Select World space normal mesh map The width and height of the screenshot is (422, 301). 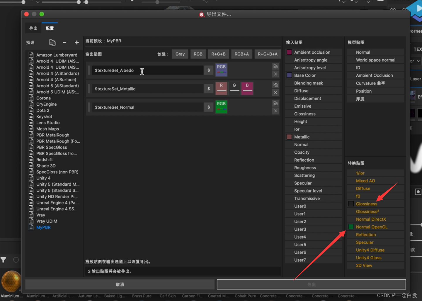coord(375,60)
